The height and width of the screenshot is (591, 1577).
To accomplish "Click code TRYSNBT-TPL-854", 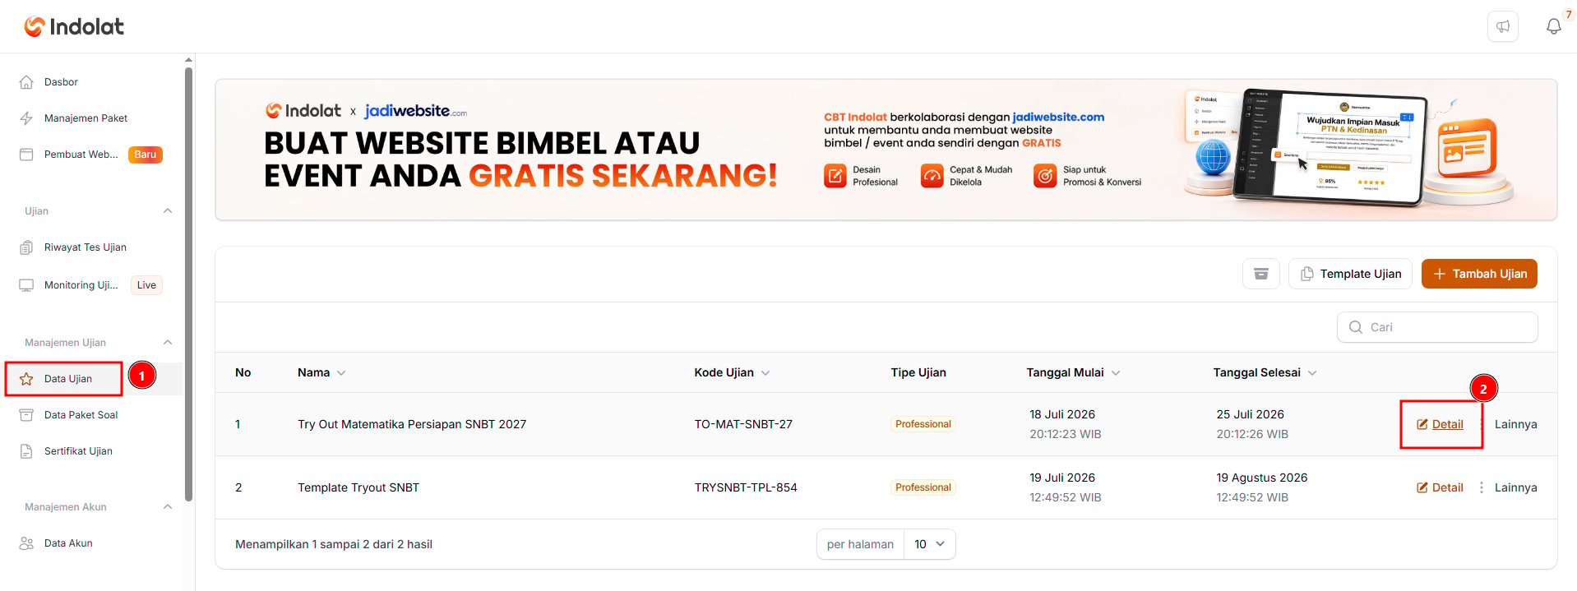I will (746, 487).
